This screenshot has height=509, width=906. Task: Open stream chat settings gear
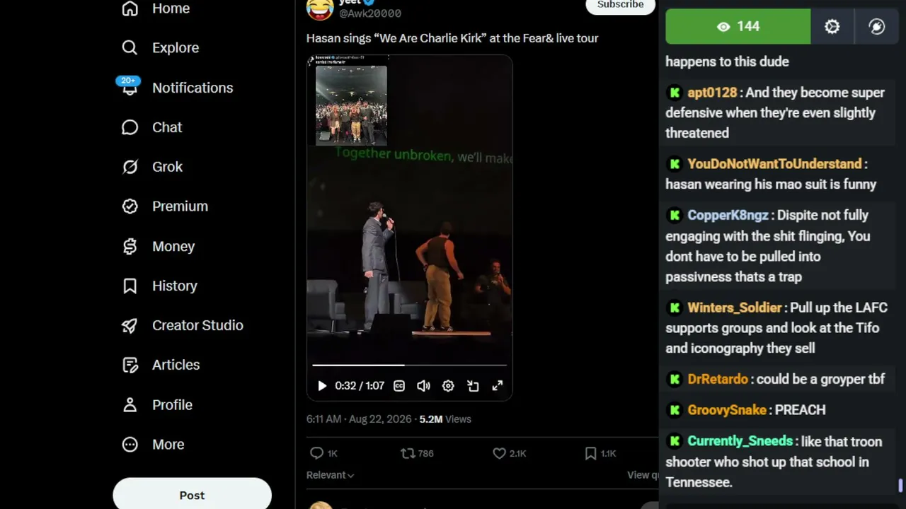click(x=832, y=27)
